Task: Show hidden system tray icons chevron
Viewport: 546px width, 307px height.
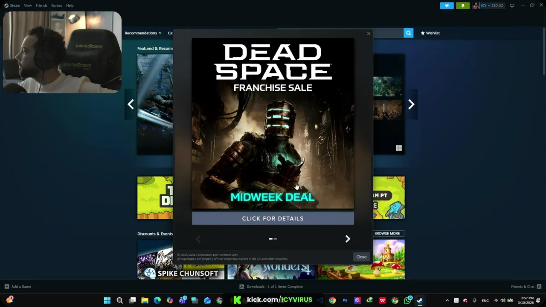Action: point(447,301)
